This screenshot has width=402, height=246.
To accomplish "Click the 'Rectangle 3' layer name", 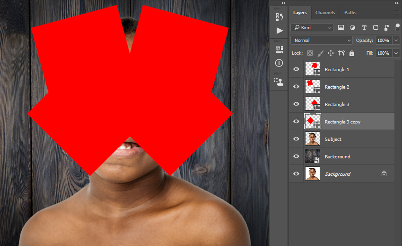I will coord(337,104).
